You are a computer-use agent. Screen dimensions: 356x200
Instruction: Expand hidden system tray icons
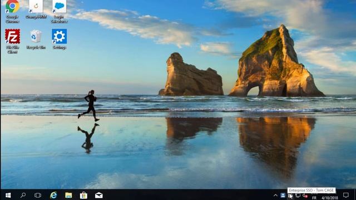click(275, 195)
